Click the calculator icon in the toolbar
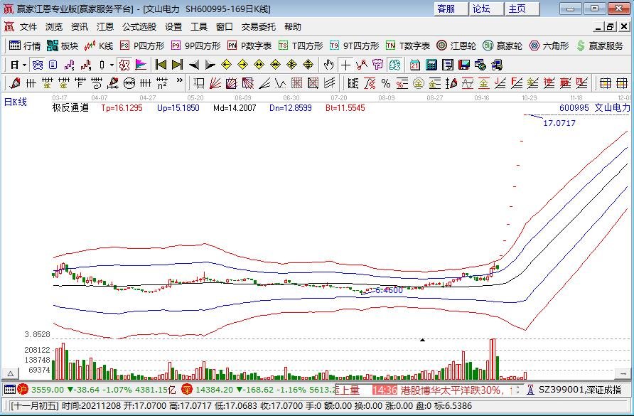The image size is (634, 416). pyautogui.click(x=431, y=65)
